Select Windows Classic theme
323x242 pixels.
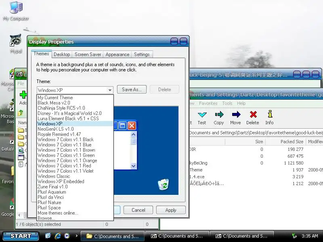[x=75, y=176]
